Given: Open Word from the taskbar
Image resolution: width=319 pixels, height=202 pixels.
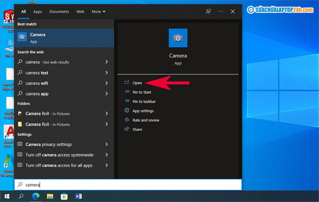Looking at the screenshot, I should point(79,196).
